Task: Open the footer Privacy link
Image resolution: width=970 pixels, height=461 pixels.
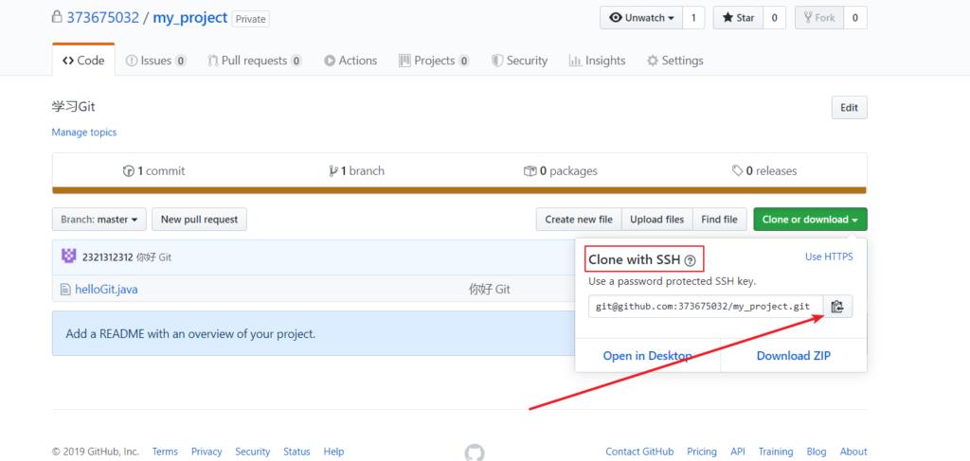Action: (x=207, y=452)
